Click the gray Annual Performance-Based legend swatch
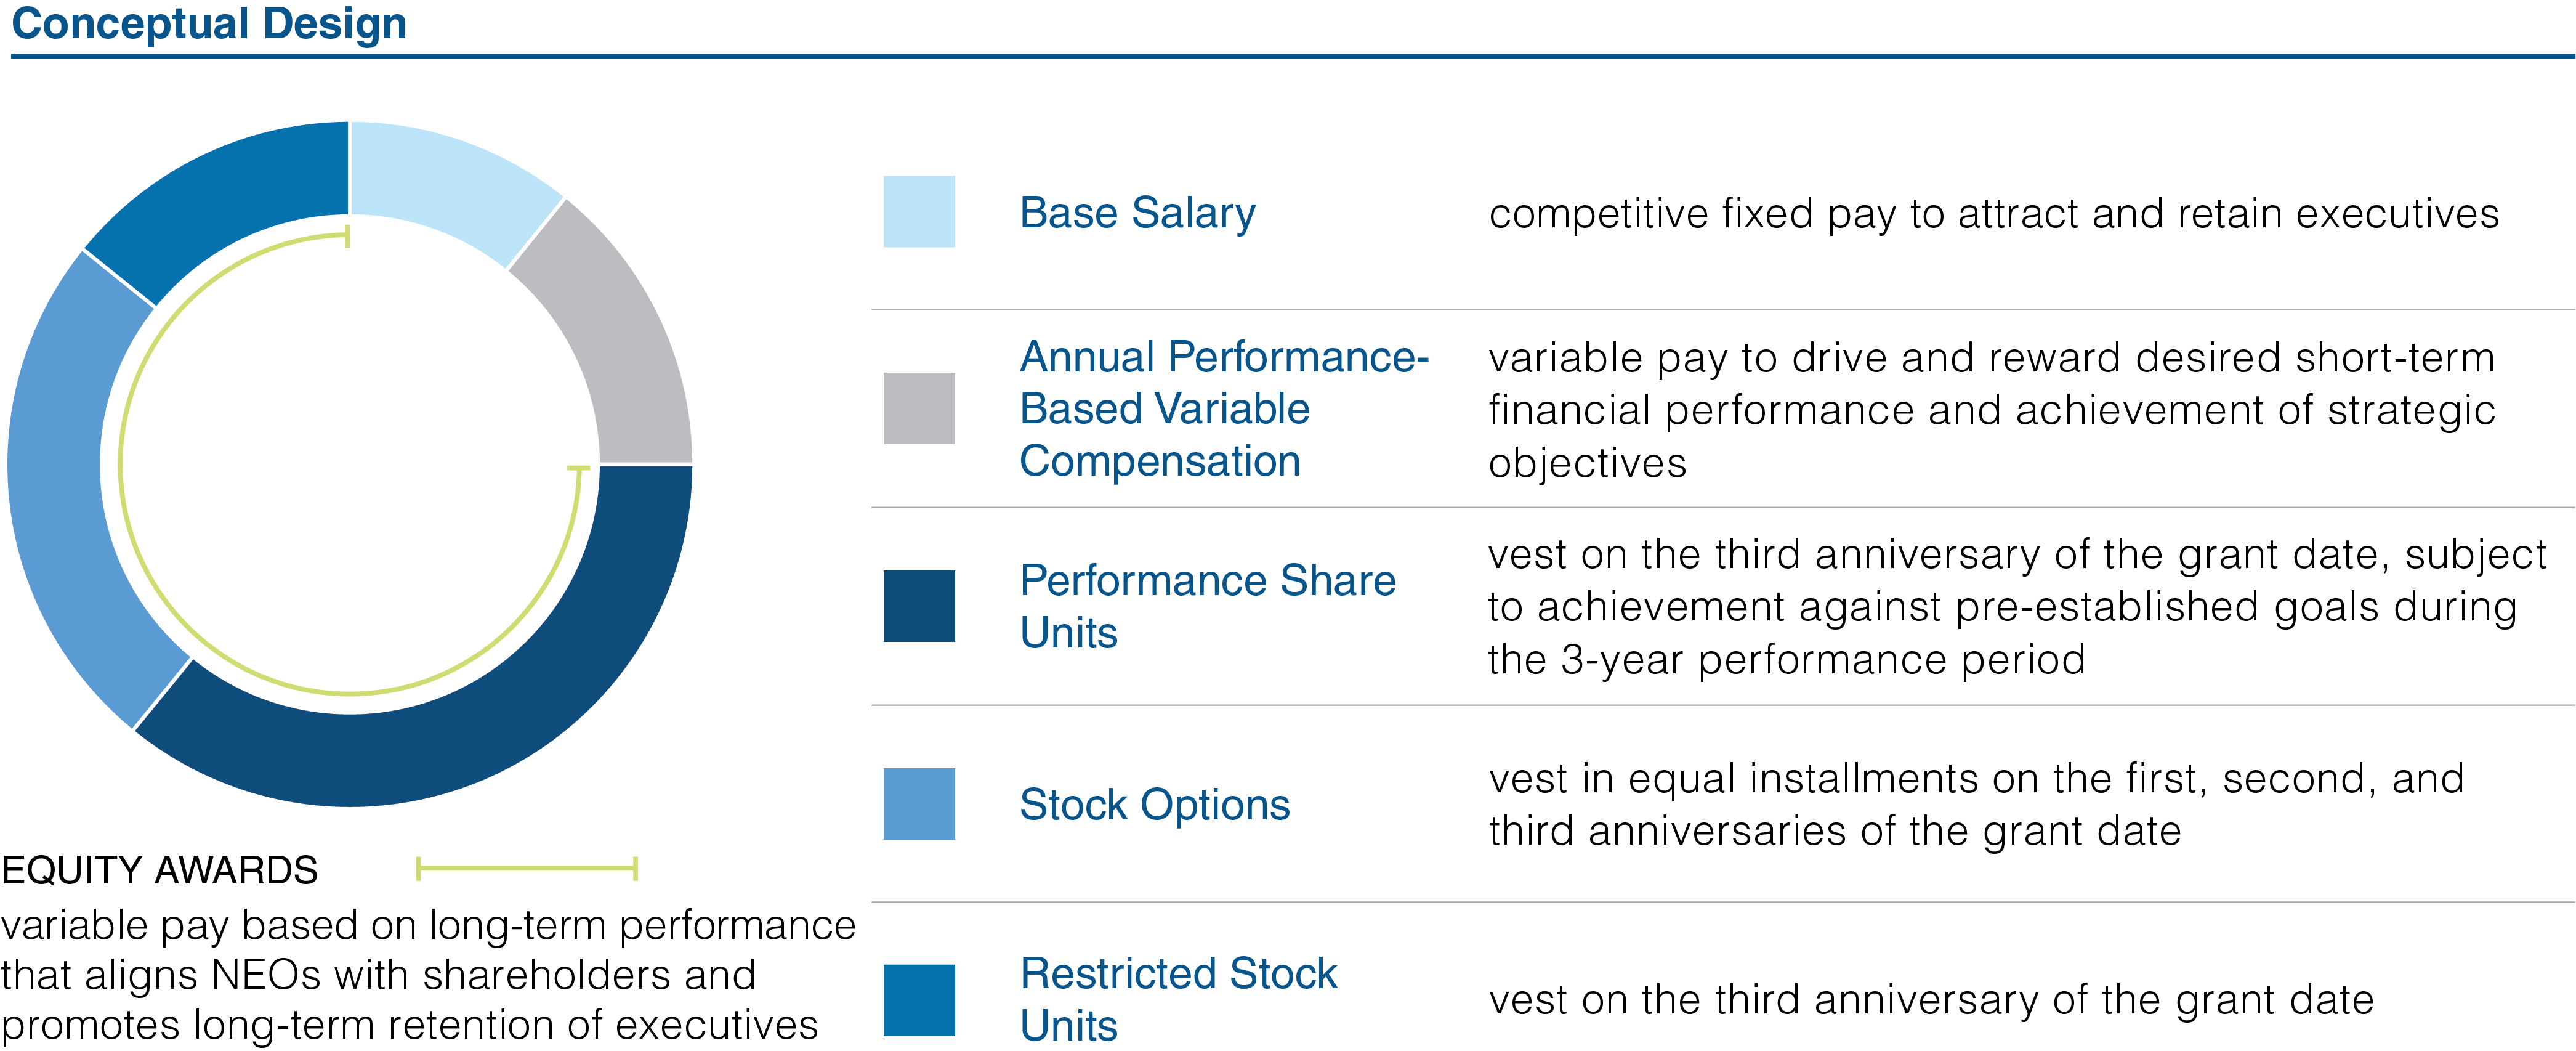Image resolution: width=2576 pixels, height=1051 pixels. [x=918, y=408]
